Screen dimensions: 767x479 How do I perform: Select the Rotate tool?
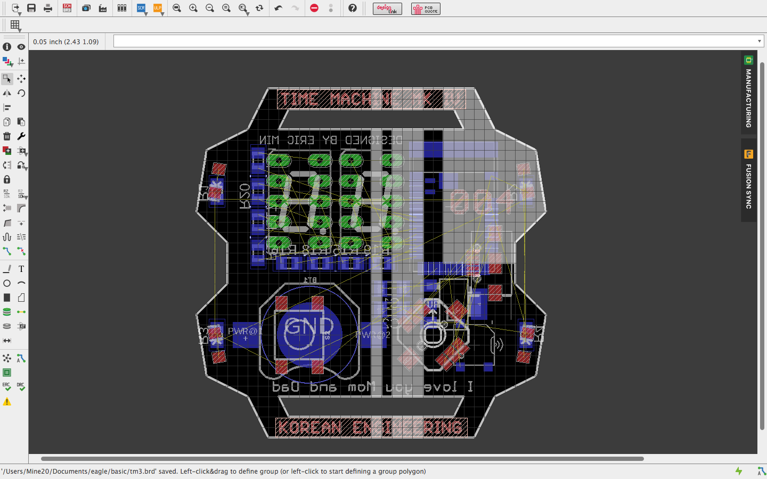click(x=21, y=93)
